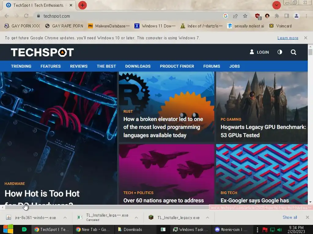Open the REVIEWS menu
The width and height of the screenshot is (313, 234).
coord(79,66)
